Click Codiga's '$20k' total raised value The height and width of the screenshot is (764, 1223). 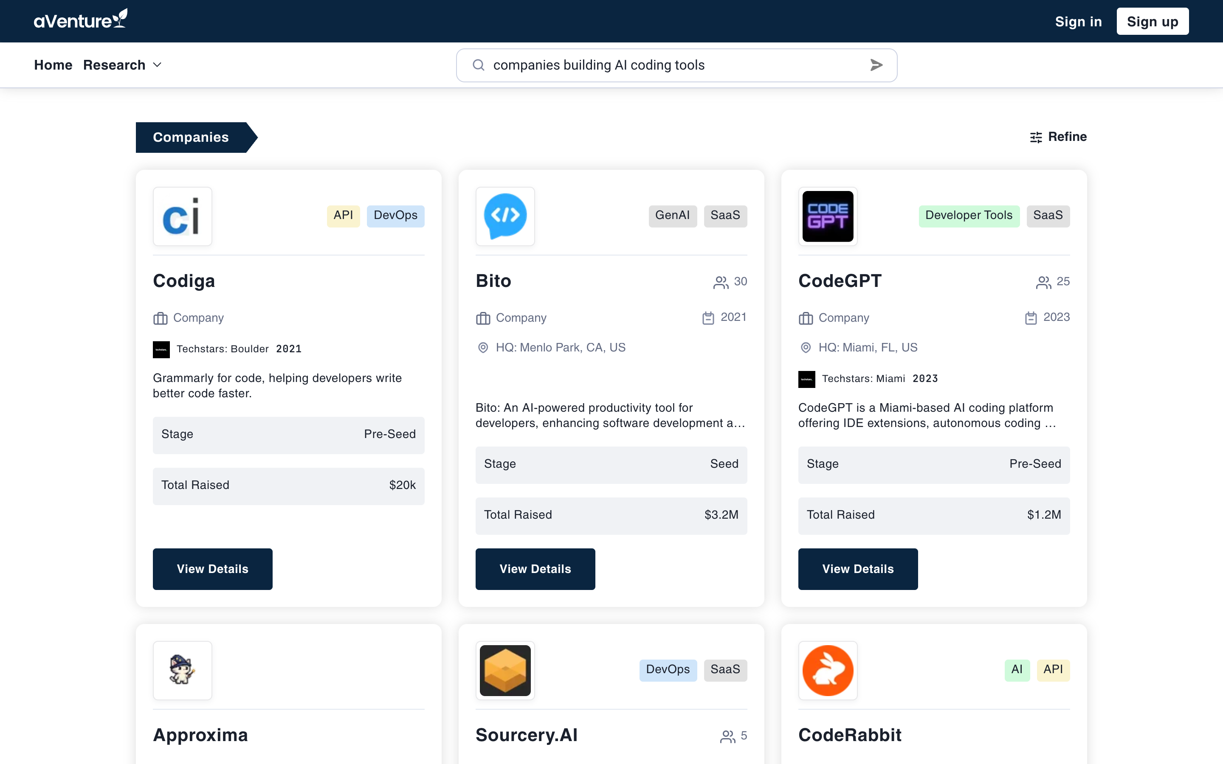402,486
